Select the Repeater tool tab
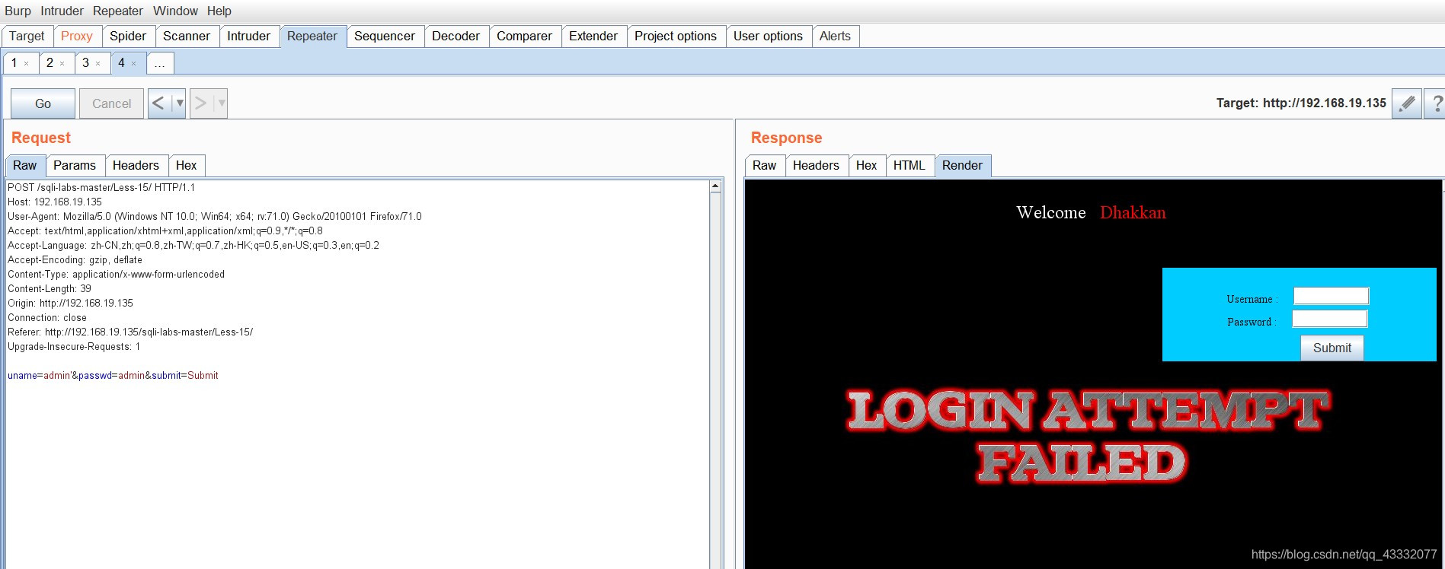 pyautogui.click(x=312, y=36)
